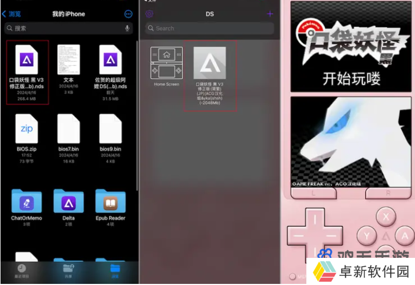Open the more options circle in Files

(x=128, y=14)
